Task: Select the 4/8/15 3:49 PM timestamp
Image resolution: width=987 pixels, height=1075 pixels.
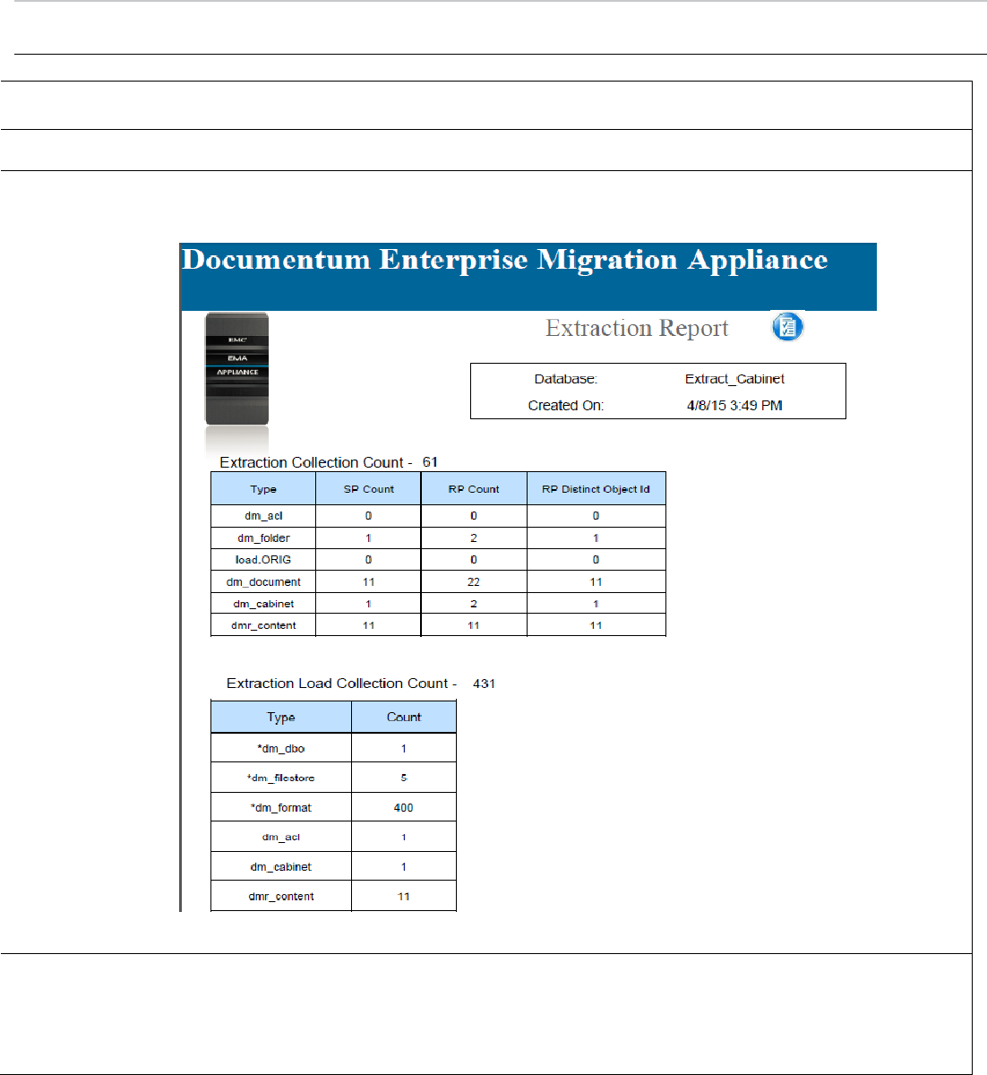Action: click(x=734, y=405)
